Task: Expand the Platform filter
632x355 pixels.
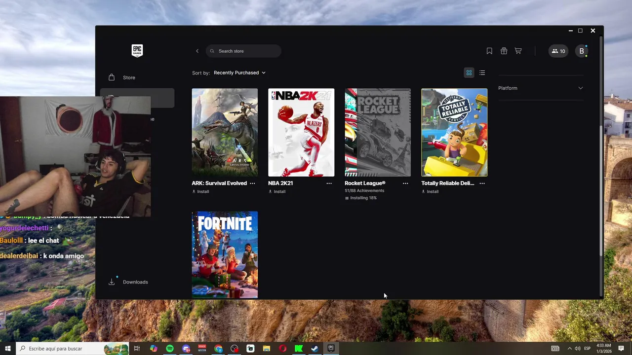Action: pyautogui.click(x=541, y=88)
